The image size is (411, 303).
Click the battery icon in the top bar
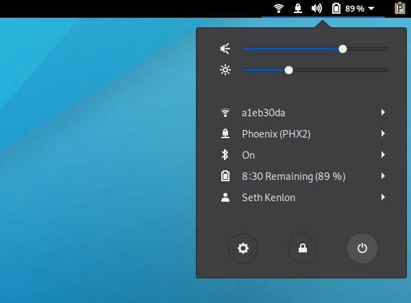336,8
